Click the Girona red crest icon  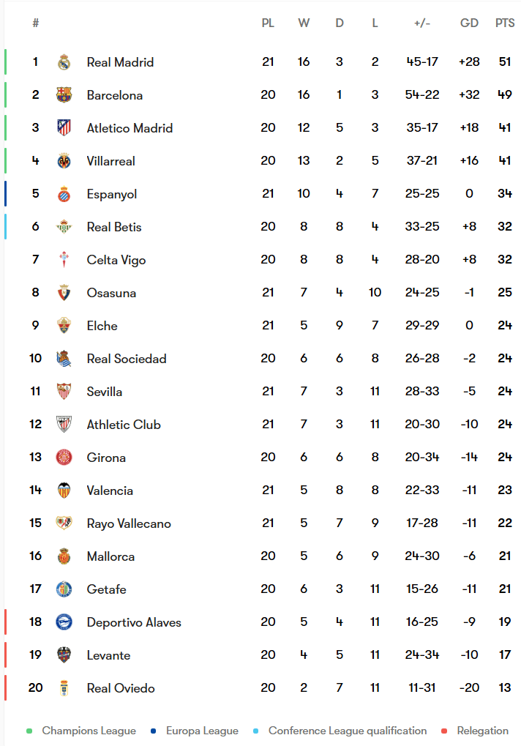tap(64, 458)
